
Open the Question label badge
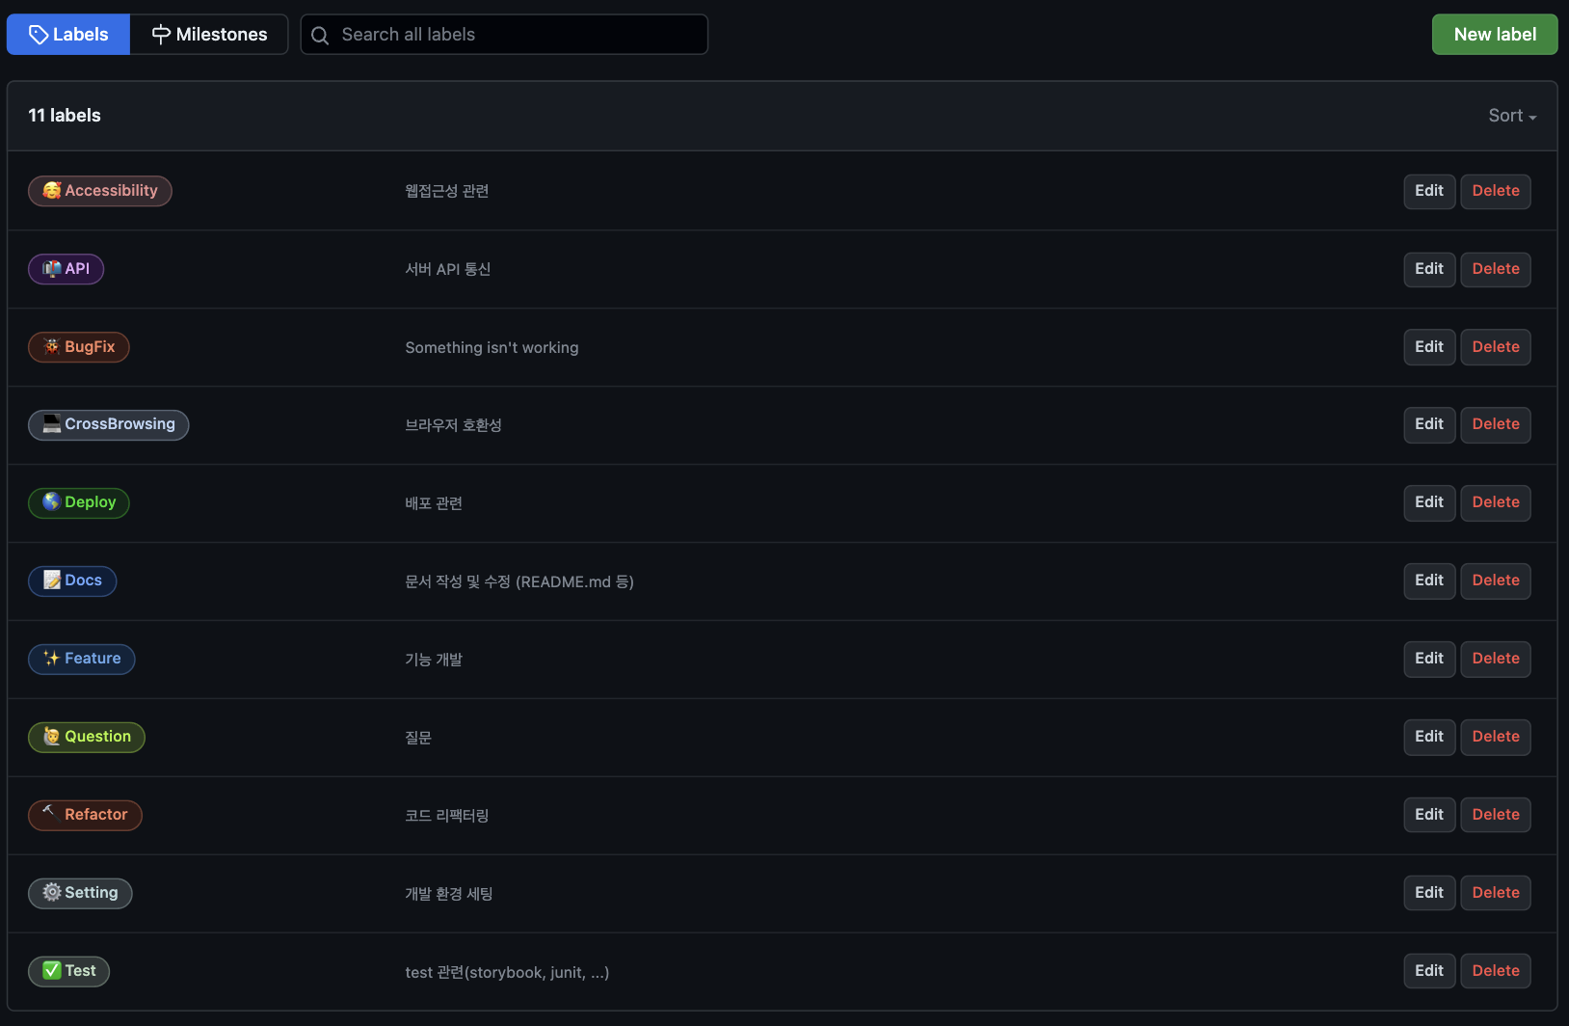[x=87, y=737]
